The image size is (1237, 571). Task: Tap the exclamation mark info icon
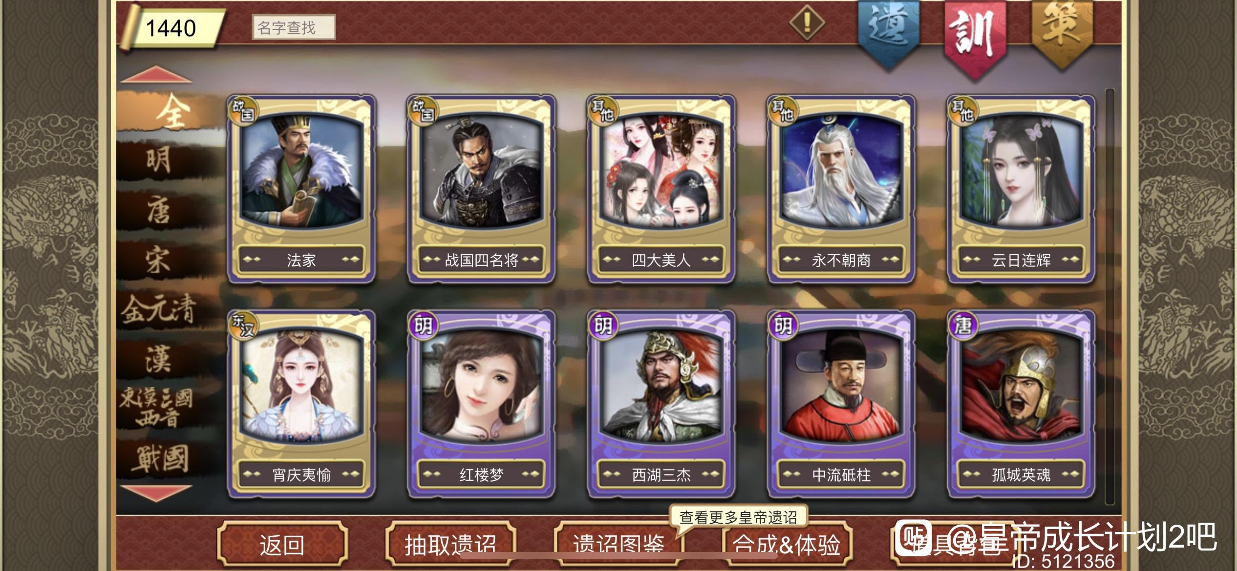(807, 22)
